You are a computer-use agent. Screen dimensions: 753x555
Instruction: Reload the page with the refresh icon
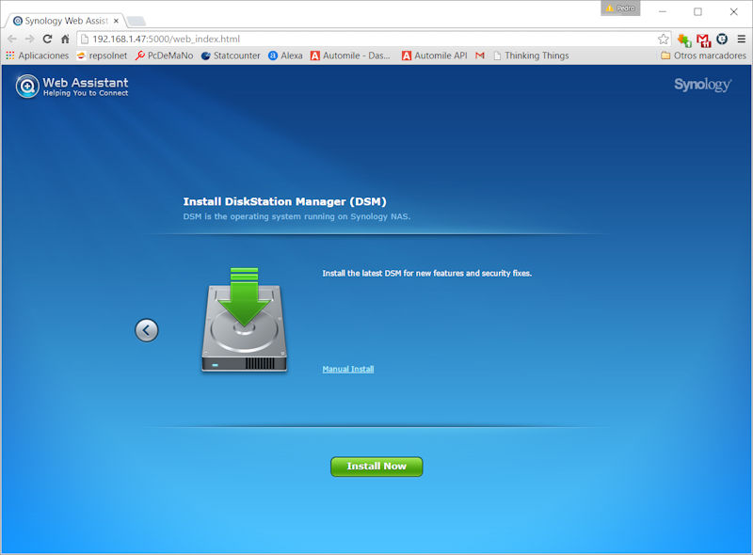tap(47, 39)
